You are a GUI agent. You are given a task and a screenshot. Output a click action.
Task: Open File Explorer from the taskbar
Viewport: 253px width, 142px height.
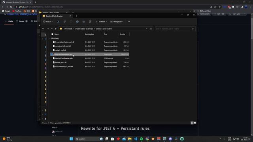130,139
